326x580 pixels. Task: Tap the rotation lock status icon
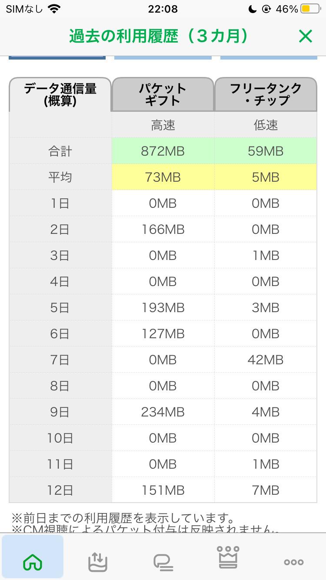(x=266, y=9)
